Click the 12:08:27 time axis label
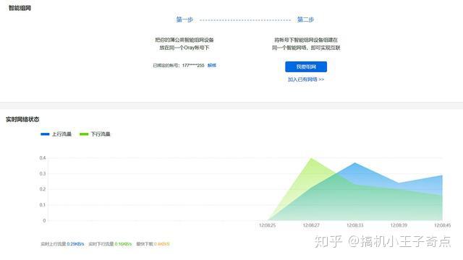Image resolution: width=463 pixels, height=260 pixels. click(311, 225)
